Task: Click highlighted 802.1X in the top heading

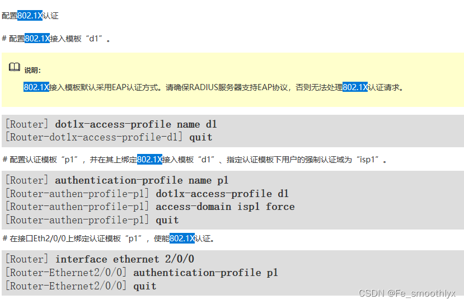Action: 30,16
